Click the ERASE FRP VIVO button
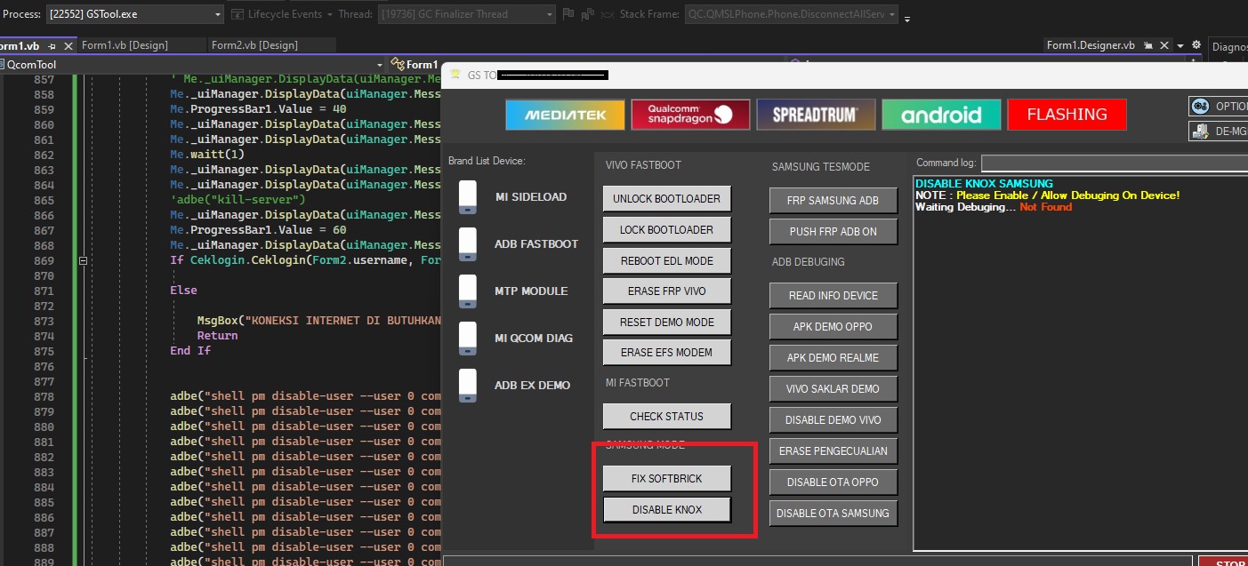The height and width of the screenshot is (566, 1248). (667, 291)
